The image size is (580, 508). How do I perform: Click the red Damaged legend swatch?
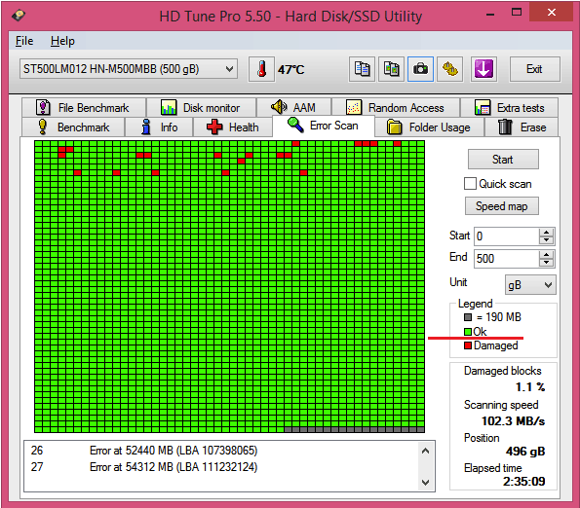[468, 345]
